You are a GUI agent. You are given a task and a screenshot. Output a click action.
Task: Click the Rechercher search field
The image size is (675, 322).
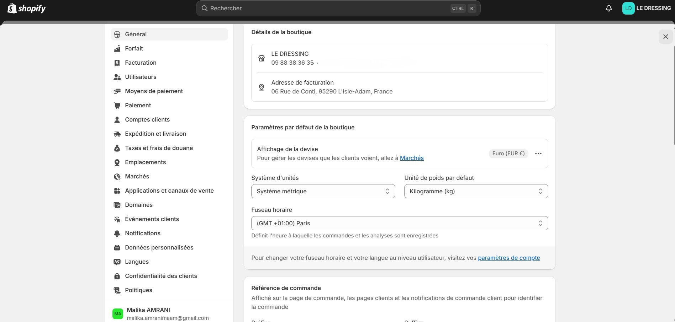tap(338, 8)
